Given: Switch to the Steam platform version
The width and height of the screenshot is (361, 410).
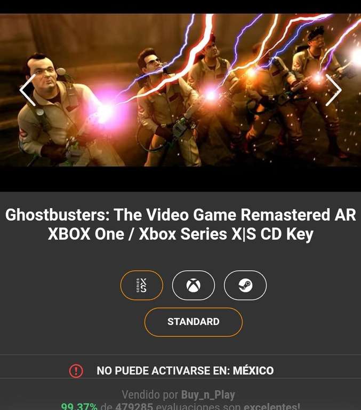Looking at the screenshot, I should [245, 285].
